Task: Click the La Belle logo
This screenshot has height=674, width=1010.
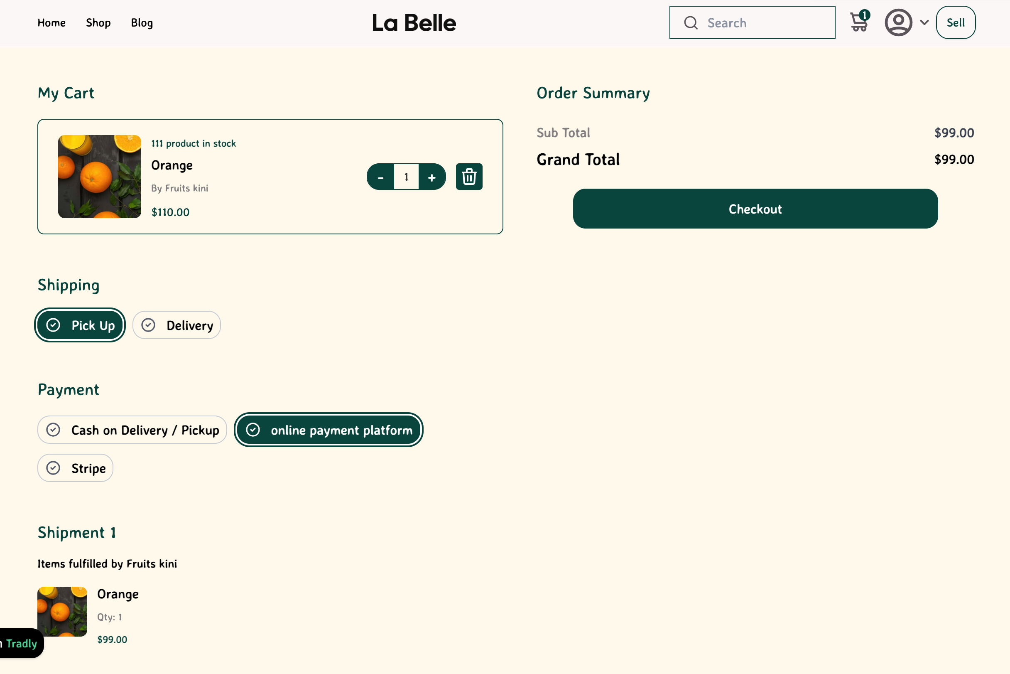Action: [x=414, y=23]
